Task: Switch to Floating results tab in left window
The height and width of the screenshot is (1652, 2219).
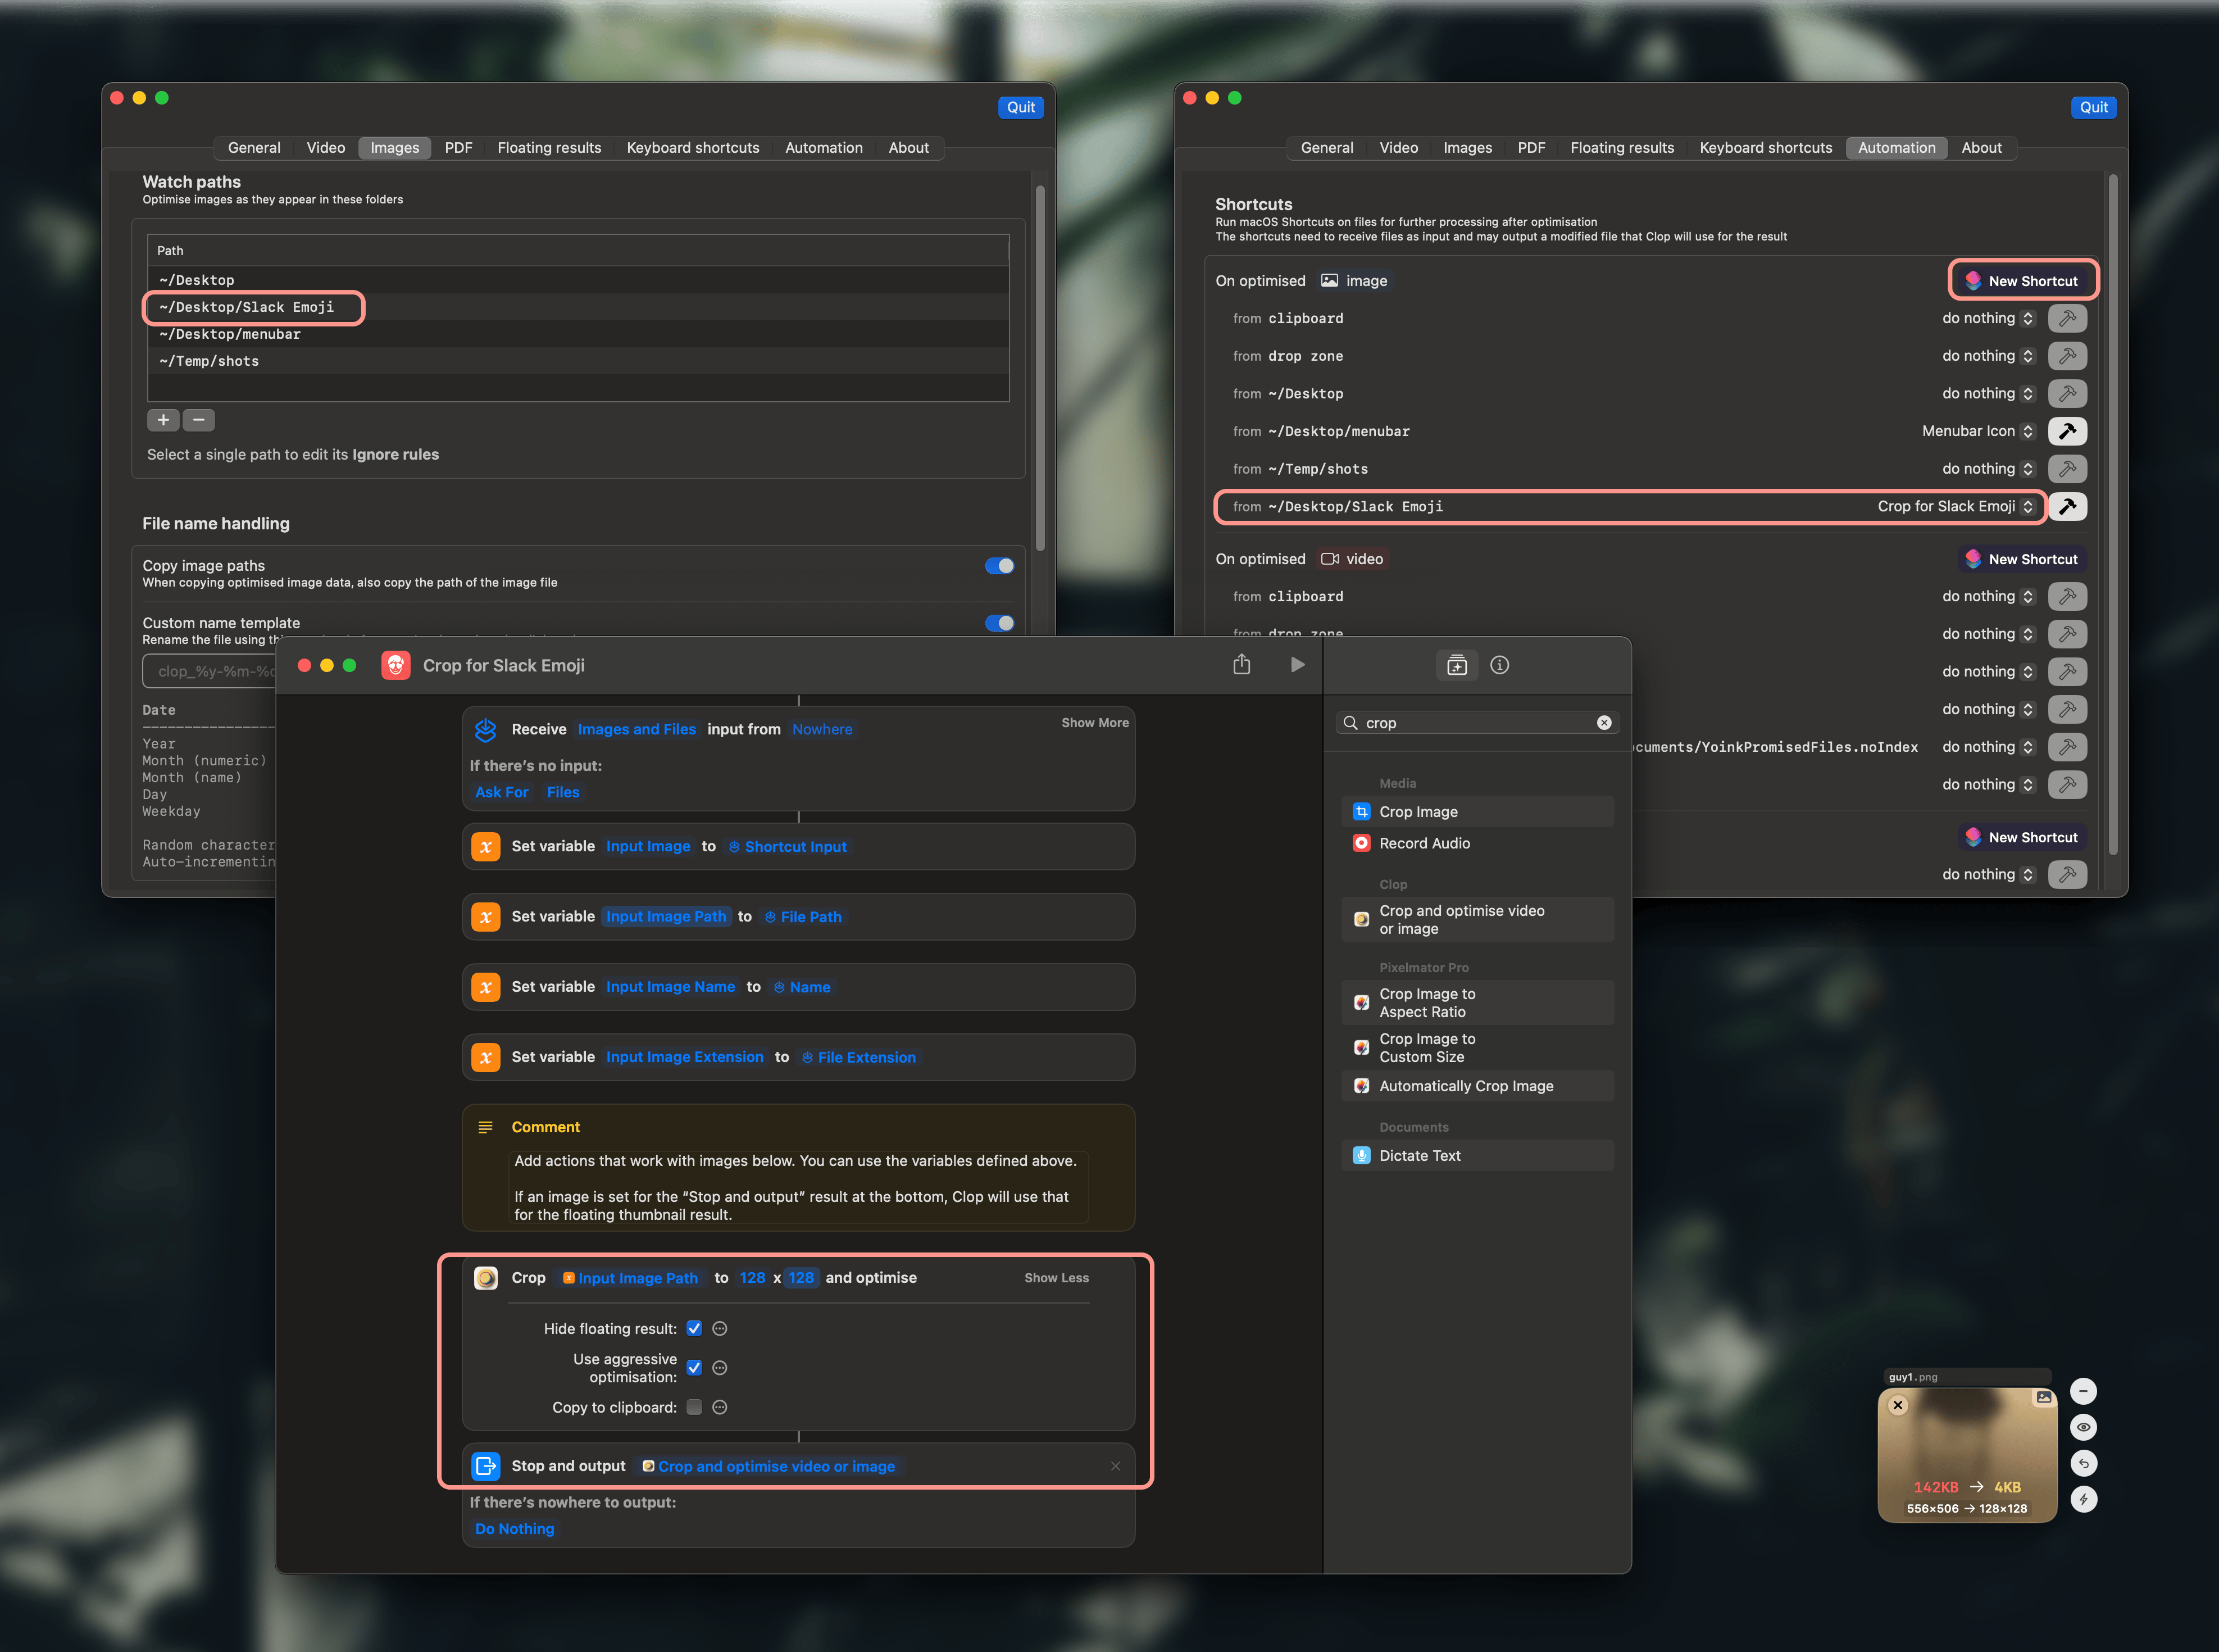Action: pyautogui.click(x=549, y=148)
